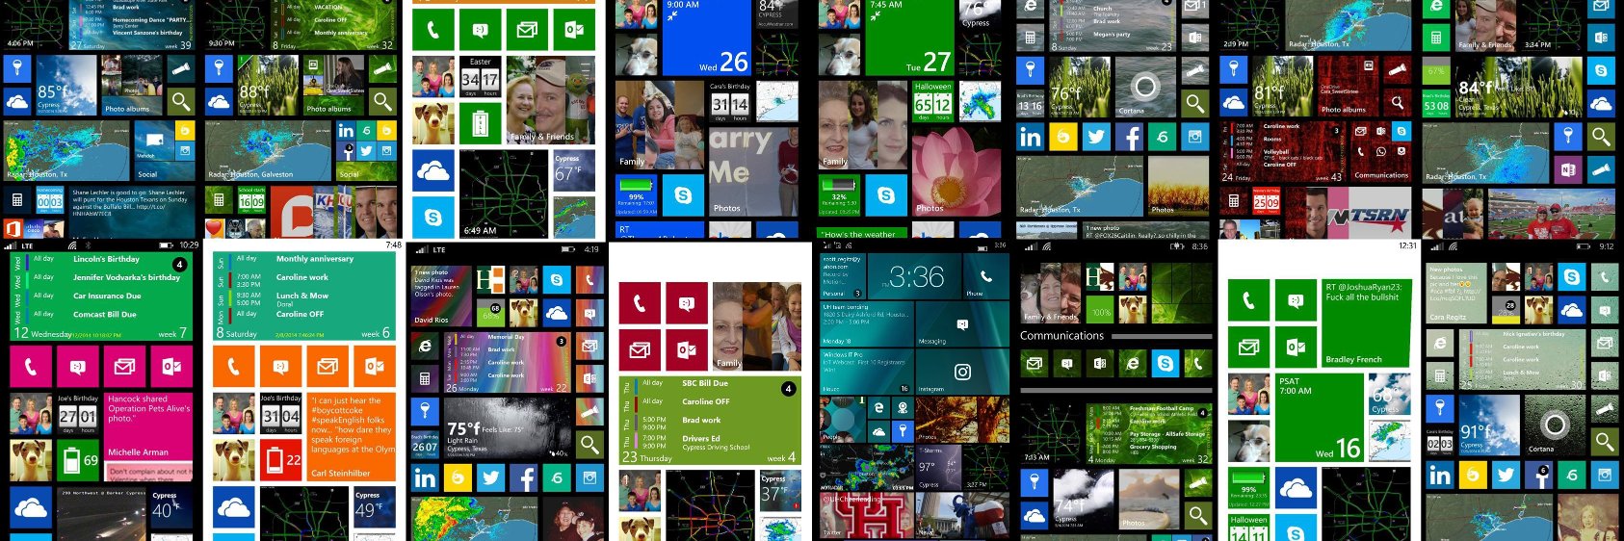Screen dimensions: 1624x541
Task: Open the Carl Steinhilber tweet tile
Action: (x=352, y=437)
